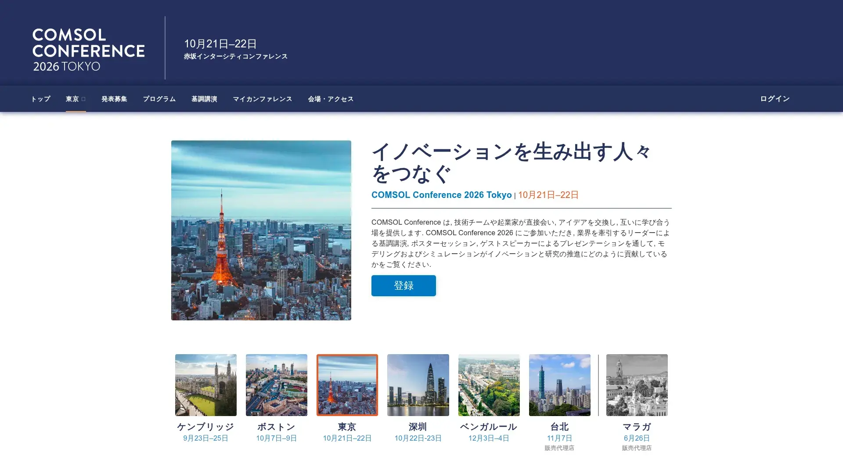This screenshot has width=843, height=474.
Task: Click the COMSOL Conference 2026 Tokyo subtitle
Action: click(441, 195)
